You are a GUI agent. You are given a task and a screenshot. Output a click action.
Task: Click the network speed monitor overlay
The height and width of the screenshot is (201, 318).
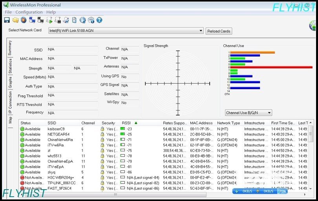pyautogui.click(x=260, y=191)
